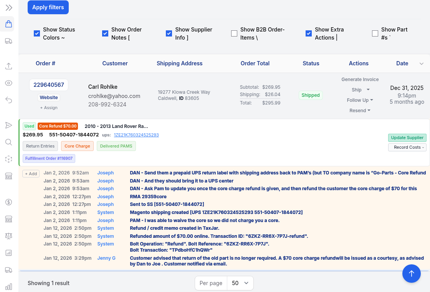Toggle Show Extra Actions checkbox
This screenshot has width=430, height=292.
click(x=309, y=33)
